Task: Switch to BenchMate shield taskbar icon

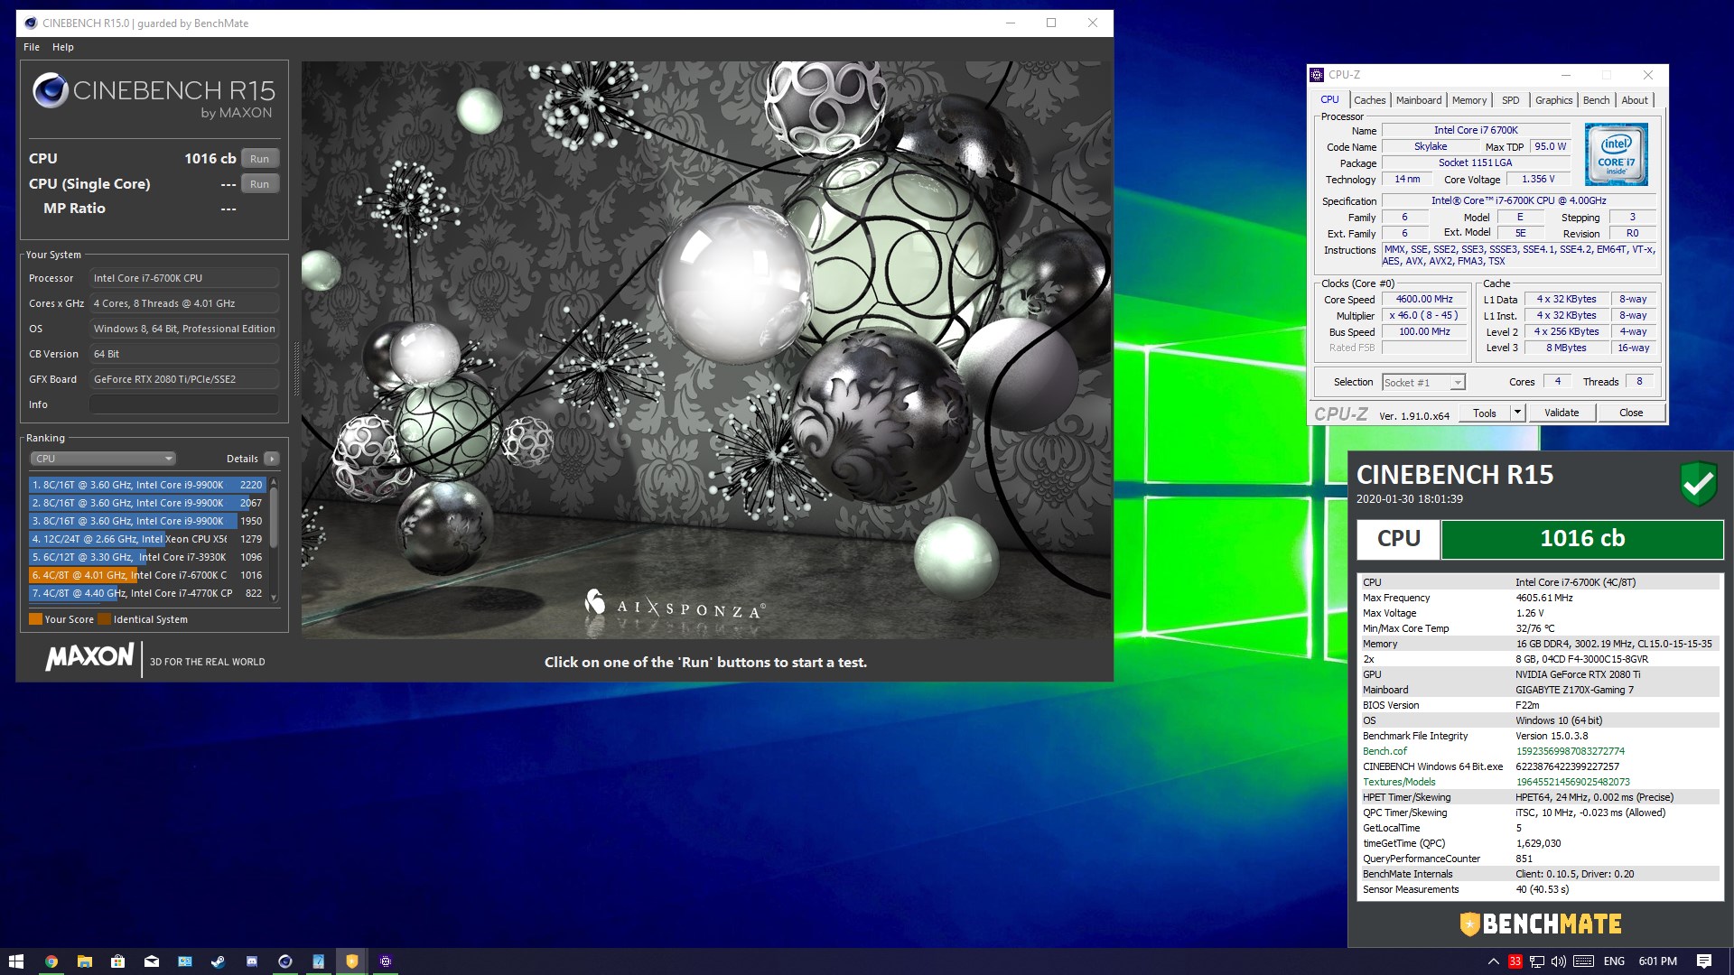Action: [x=352, y=961]
